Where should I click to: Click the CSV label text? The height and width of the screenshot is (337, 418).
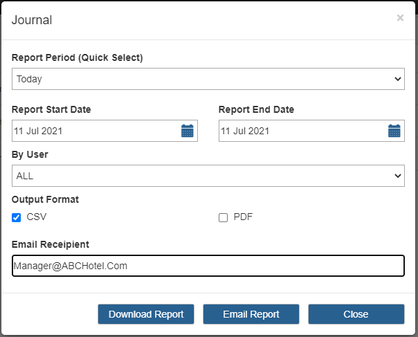(x=37, y=217)
